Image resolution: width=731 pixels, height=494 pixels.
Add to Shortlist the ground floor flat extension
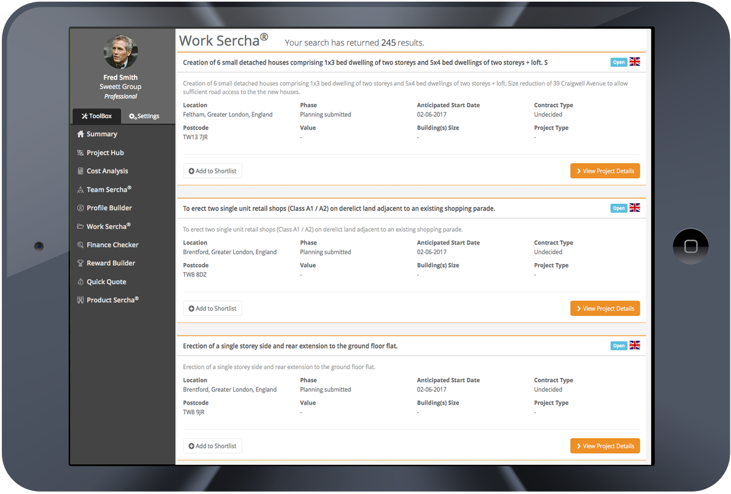[212, 445]
